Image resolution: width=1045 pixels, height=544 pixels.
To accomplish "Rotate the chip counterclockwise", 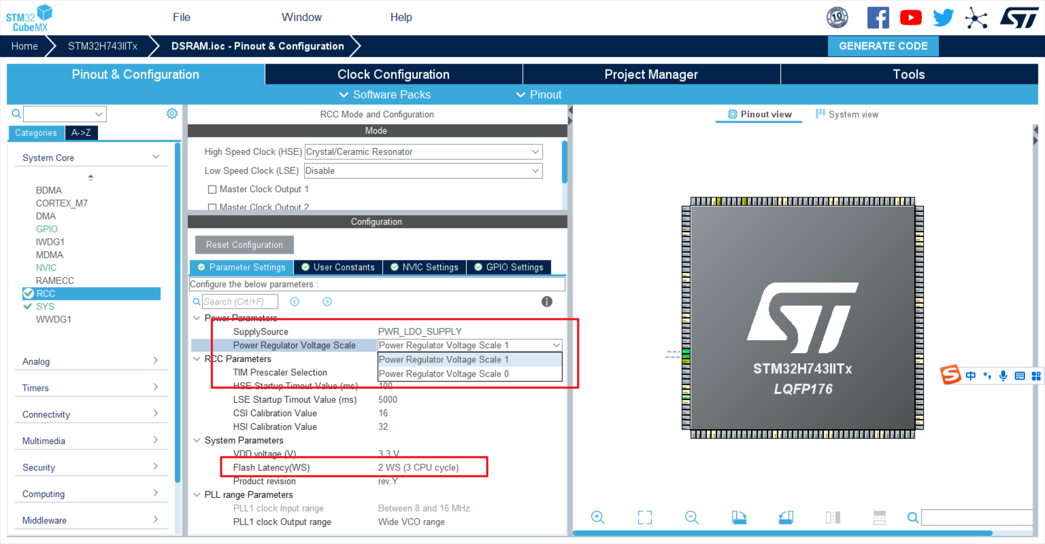I will click(785, 517).
